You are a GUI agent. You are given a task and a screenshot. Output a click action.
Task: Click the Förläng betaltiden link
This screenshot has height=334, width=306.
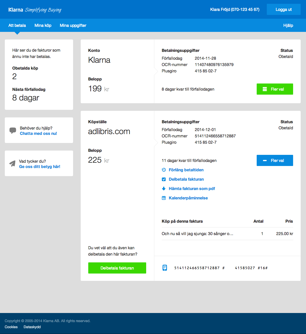tap(186, 170)
